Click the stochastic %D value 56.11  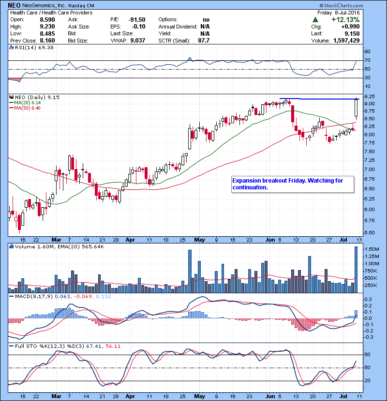[113, 346]
